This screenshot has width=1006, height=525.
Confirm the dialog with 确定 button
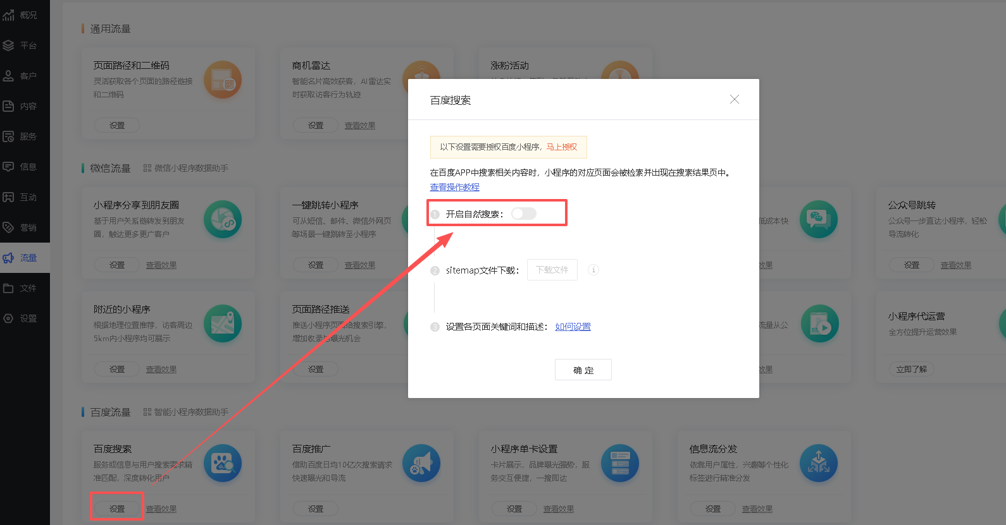pos(583,370)
